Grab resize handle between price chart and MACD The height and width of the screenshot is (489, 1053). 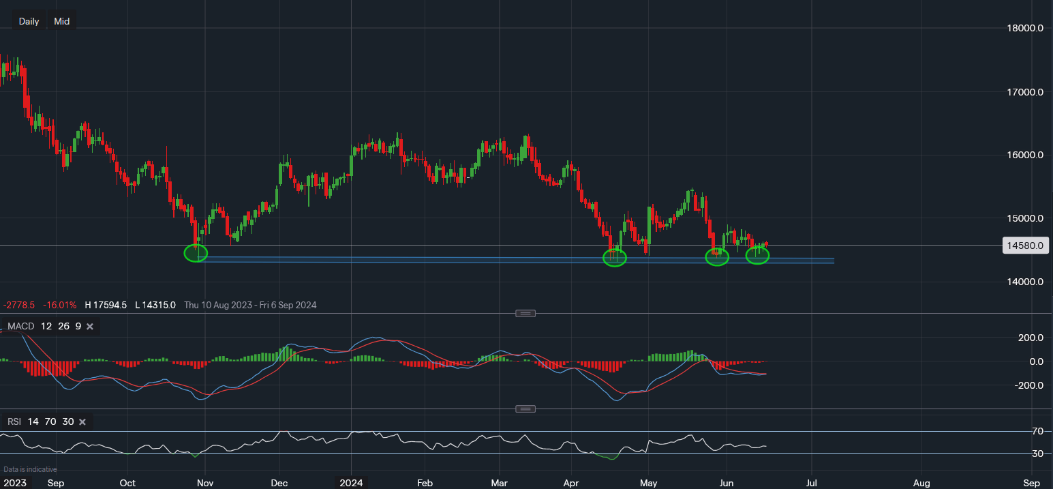coord(525,314)
